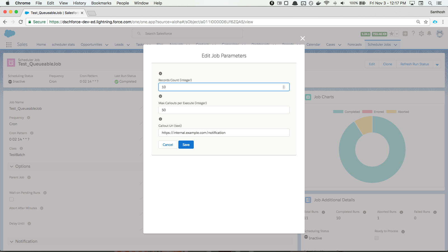Open the Bookmarks menu in menu bar
The width and height of the screenshot is (448, 252).
point(101,3)
